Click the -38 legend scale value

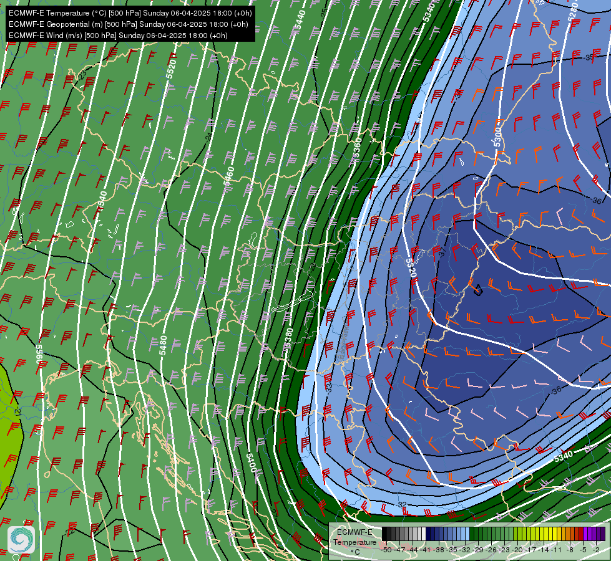[438, 550]
